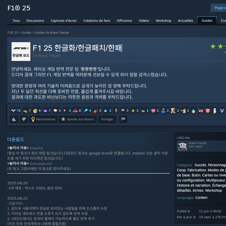Rate the guide with thumbs down
The image size is (226, 226).
(x=24, y=119)
